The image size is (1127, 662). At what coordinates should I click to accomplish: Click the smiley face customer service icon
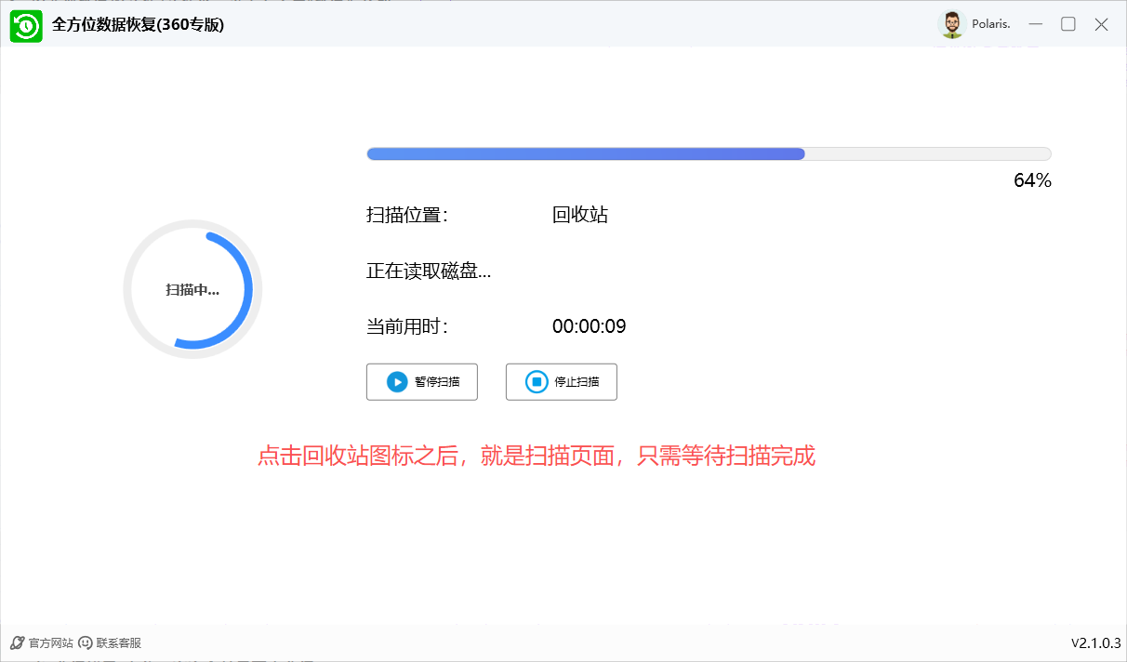[85, 642]
